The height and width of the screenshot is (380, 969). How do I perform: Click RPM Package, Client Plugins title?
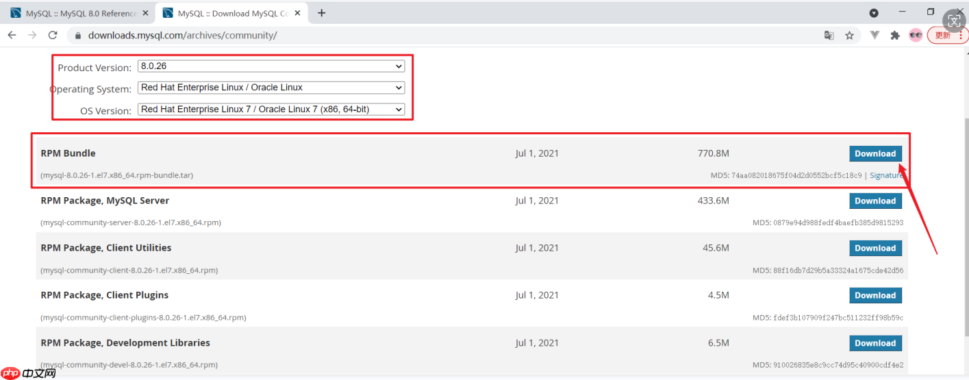[105, 295]
